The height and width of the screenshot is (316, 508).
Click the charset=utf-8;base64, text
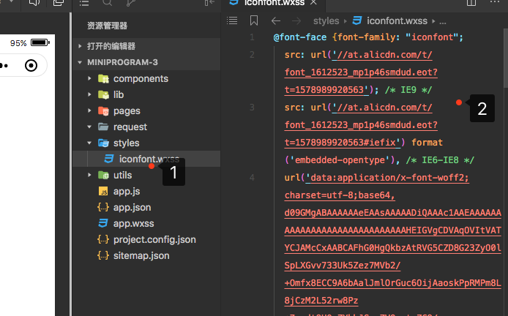click(340, 195)
